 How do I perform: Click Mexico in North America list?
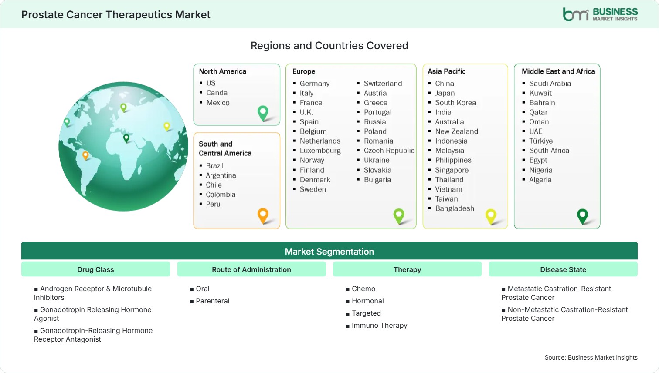click(218, 103)
